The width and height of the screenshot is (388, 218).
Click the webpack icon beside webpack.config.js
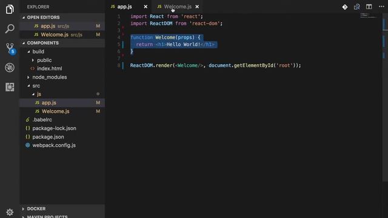pyautogui.click(x=28, y=145)
